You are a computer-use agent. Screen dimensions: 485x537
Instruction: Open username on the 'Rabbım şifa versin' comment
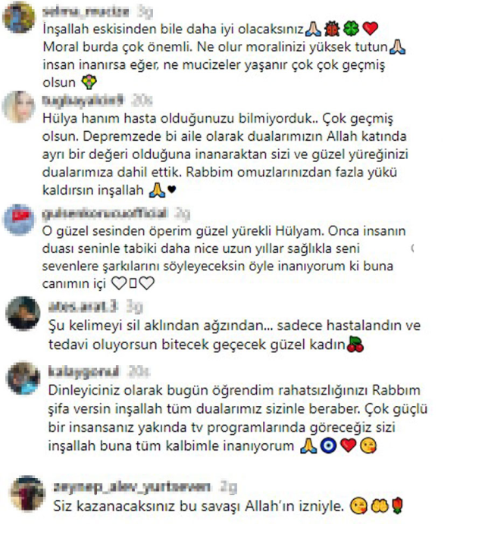84,371
